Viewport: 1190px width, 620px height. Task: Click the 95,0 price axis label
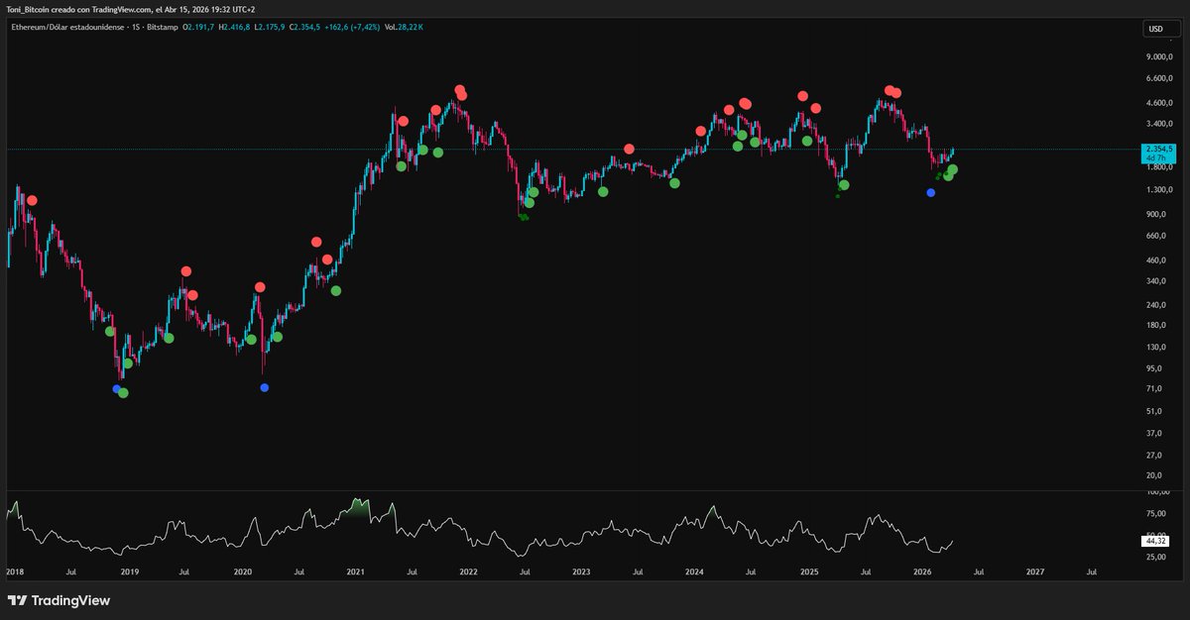(1154, 368)
